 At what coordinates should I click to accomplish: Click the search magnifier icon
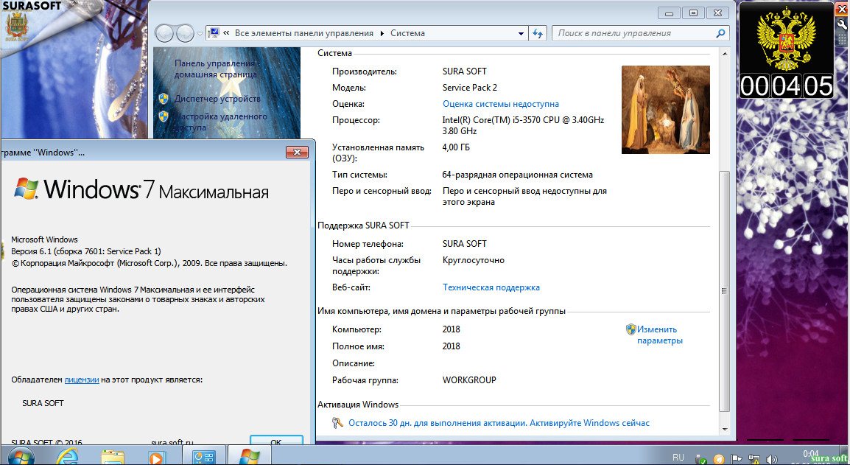pos(720,33)
